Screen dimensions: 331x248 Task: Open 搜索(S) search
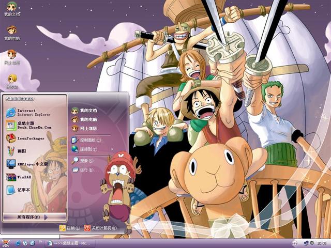[x=82, y=161]
